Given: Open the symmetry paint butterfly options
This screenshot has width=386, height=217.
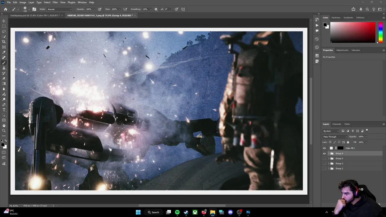Looking at the screenshot, I should (183, 9).
